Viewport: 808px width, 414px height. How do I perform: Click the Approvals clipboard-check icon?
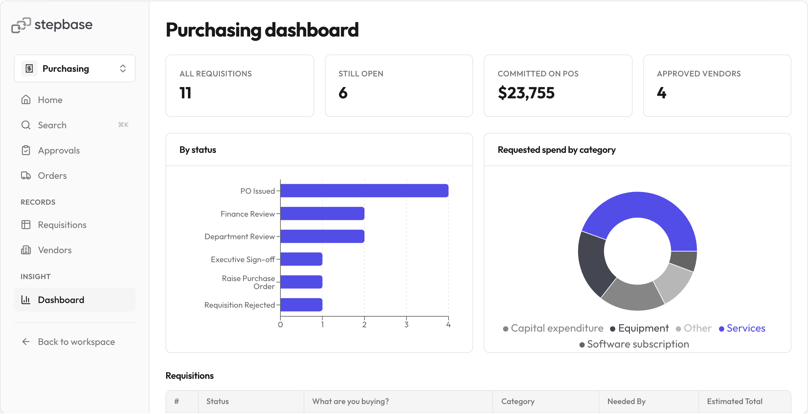coord(26,150)
